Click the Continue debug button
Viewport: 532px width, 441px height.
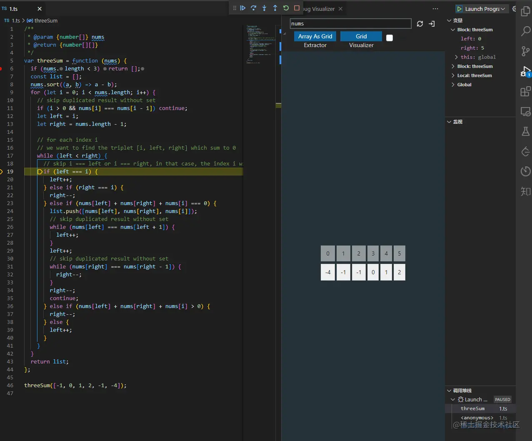pos(243,8)
